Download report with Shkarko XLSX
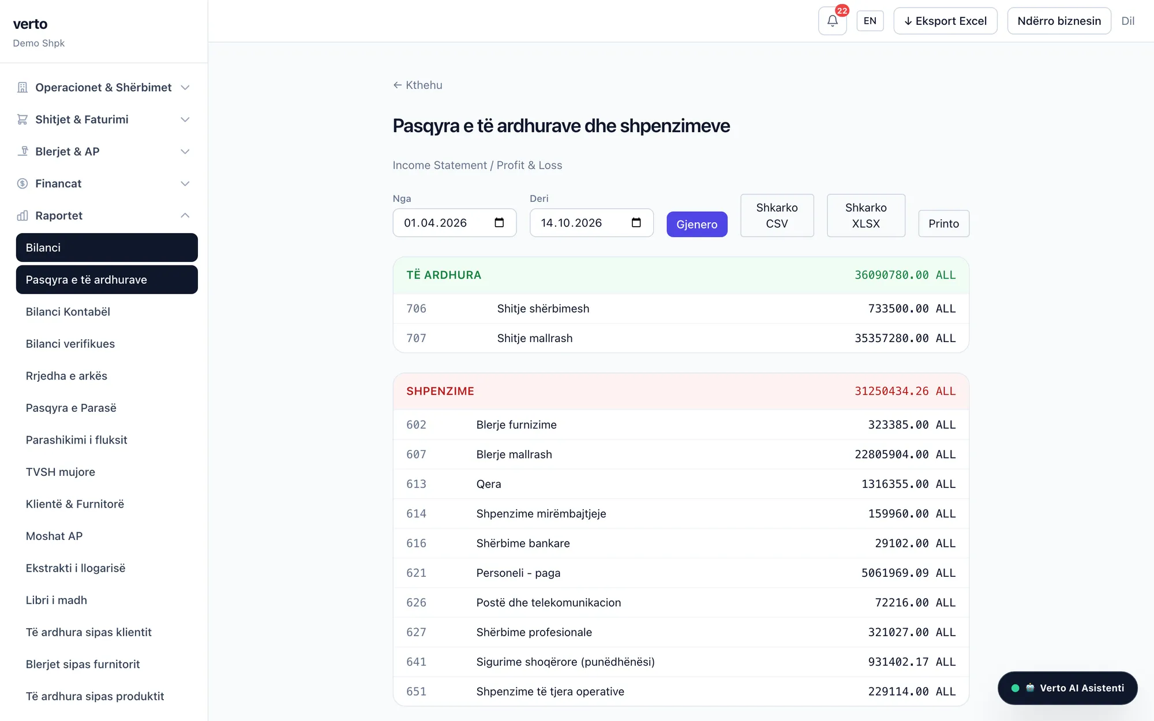 pyautogui.click(x=865, y=215)
